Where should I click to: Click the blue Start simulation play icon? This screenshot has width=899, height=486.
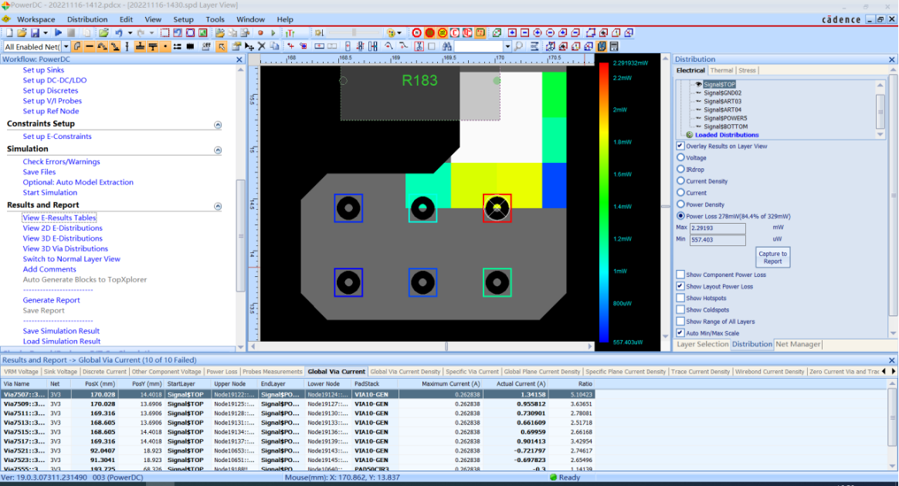59,32
